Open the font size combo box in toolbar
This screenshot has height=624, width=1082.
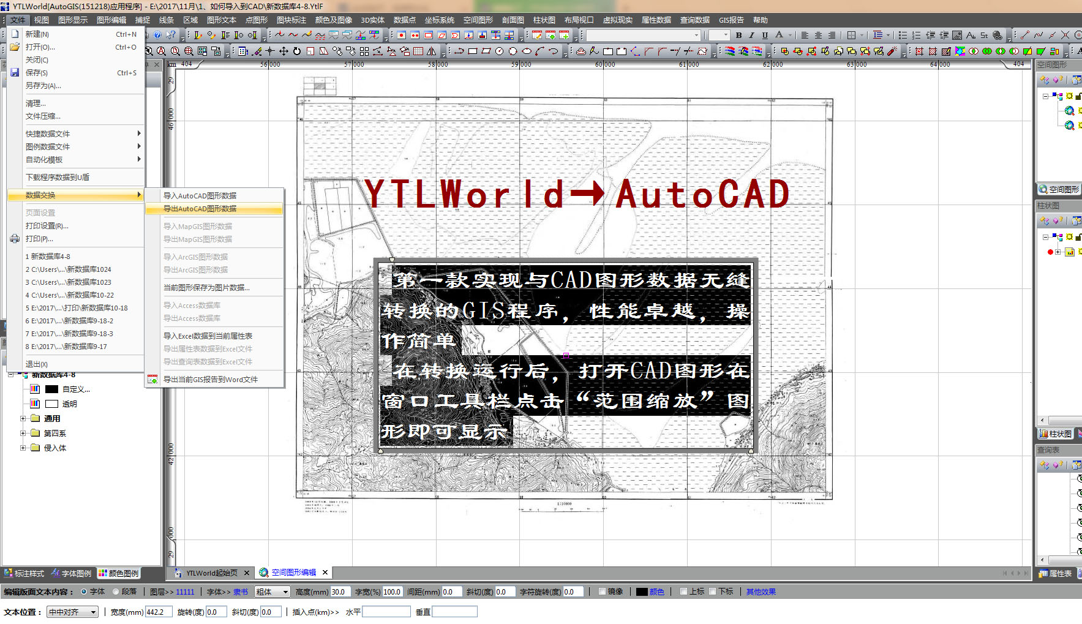point(719,36)
